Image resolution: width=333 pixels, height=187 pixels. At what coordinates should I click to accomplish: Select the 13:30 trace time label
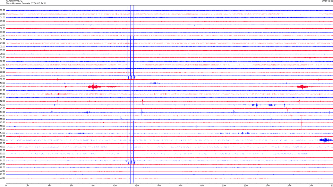pyautogui.click(x=2, y=108)
